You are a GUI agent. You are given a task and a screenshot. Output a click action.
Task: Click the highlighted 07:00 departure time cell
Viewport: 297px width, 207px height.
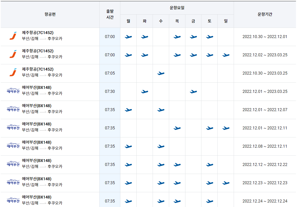[x=110, y=37]
